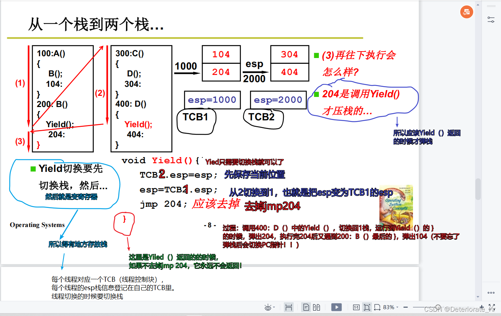Click scrollbar down arrow
Viewport: 501px width, 316px height.
click(478, 297)
